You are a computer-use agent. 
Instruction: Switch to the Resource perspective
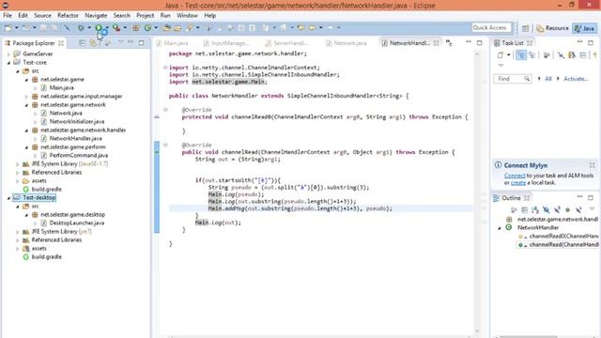[553, 28]
